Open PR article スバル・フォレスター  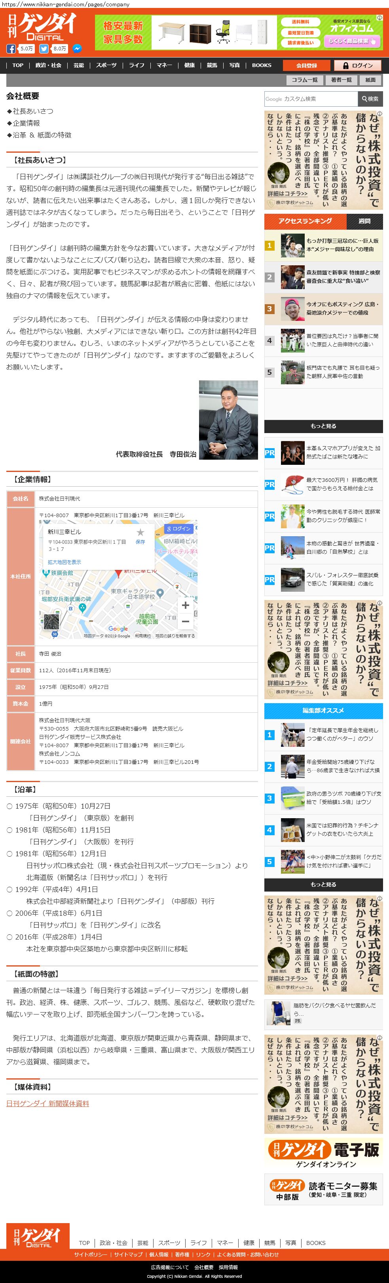pos(323,580)
